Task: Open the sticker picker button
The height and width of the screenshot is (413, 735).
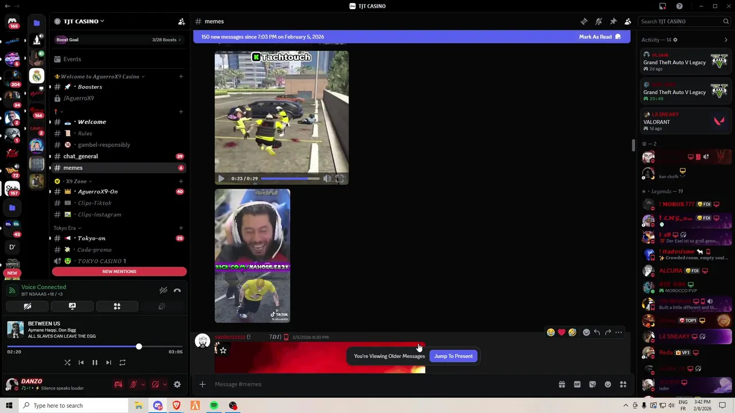Action: (x=593, y=384)
